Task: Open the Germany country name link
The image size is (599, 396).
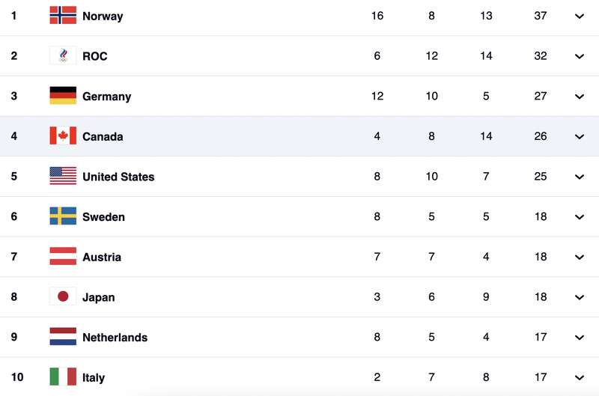Action: [x=106, y=97]
